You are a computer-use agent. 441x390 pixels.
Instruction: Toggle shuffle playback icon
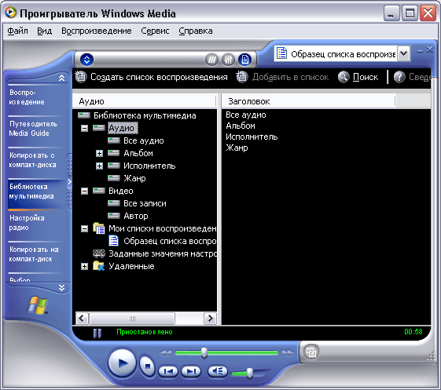pyautogui.click(x=211, y=60)
